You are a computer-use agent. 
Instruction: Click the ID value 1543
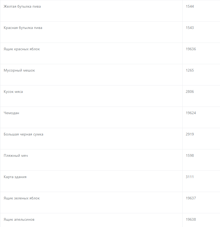point(190,28)
